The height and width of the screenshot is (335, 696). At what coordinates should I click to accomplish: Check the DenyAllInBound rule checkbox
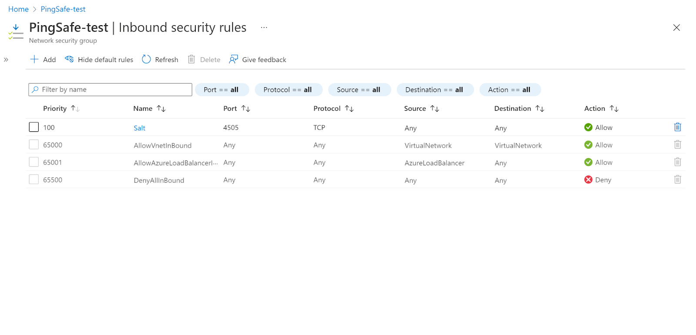34,179
